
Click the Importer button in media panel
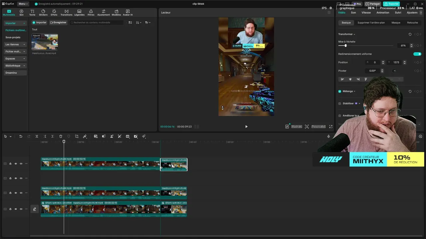pyautogui.click(x=39, y=23)
